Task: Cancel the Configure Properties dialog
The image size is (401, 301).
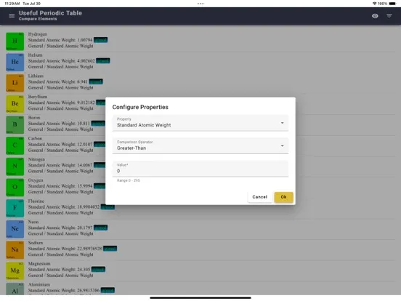Action: tap(259, 197)
